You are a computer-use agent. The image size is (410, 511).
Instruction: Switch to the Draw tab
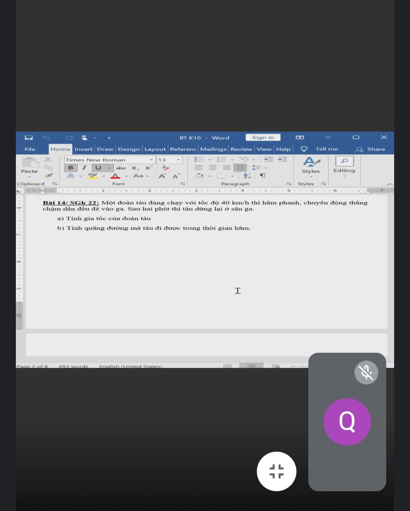coord(105,149)
